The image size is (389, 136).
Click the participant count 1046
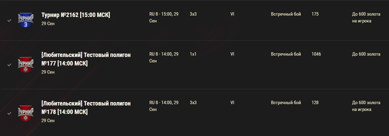pyautogui.click(x=316, y=54)
